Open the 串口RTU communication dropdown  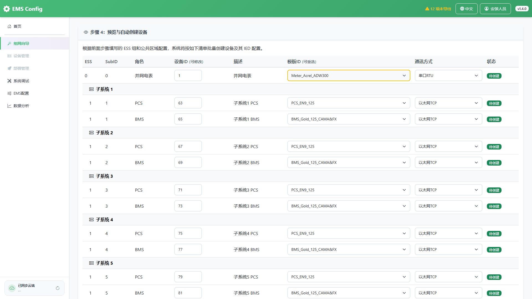click(448, 76)
